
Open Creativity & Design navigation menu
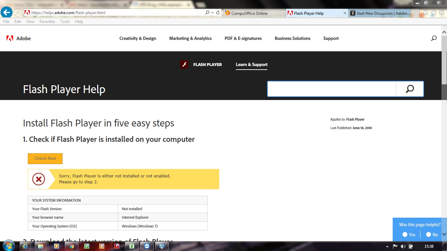click(138, 38)
